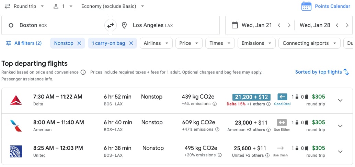Click the 8:25 AM – 12:03 PM flight time
Viewport: 355px width, 167px height.
pos(58,148)
